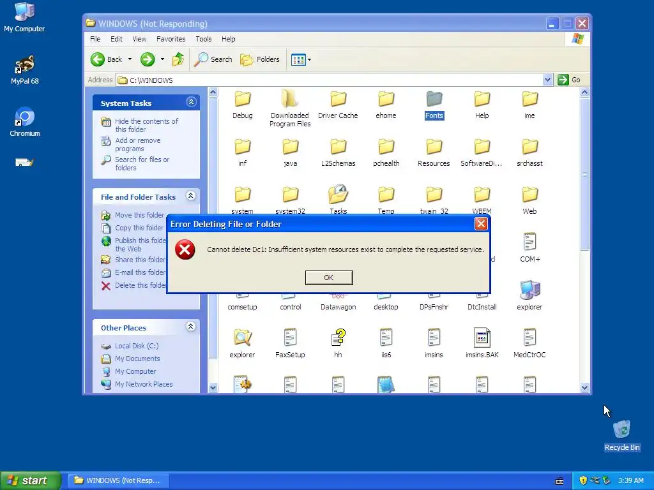Viewport: 654px width, 490px height.
Task: Open My Network Places link
Action: [144, 384]
